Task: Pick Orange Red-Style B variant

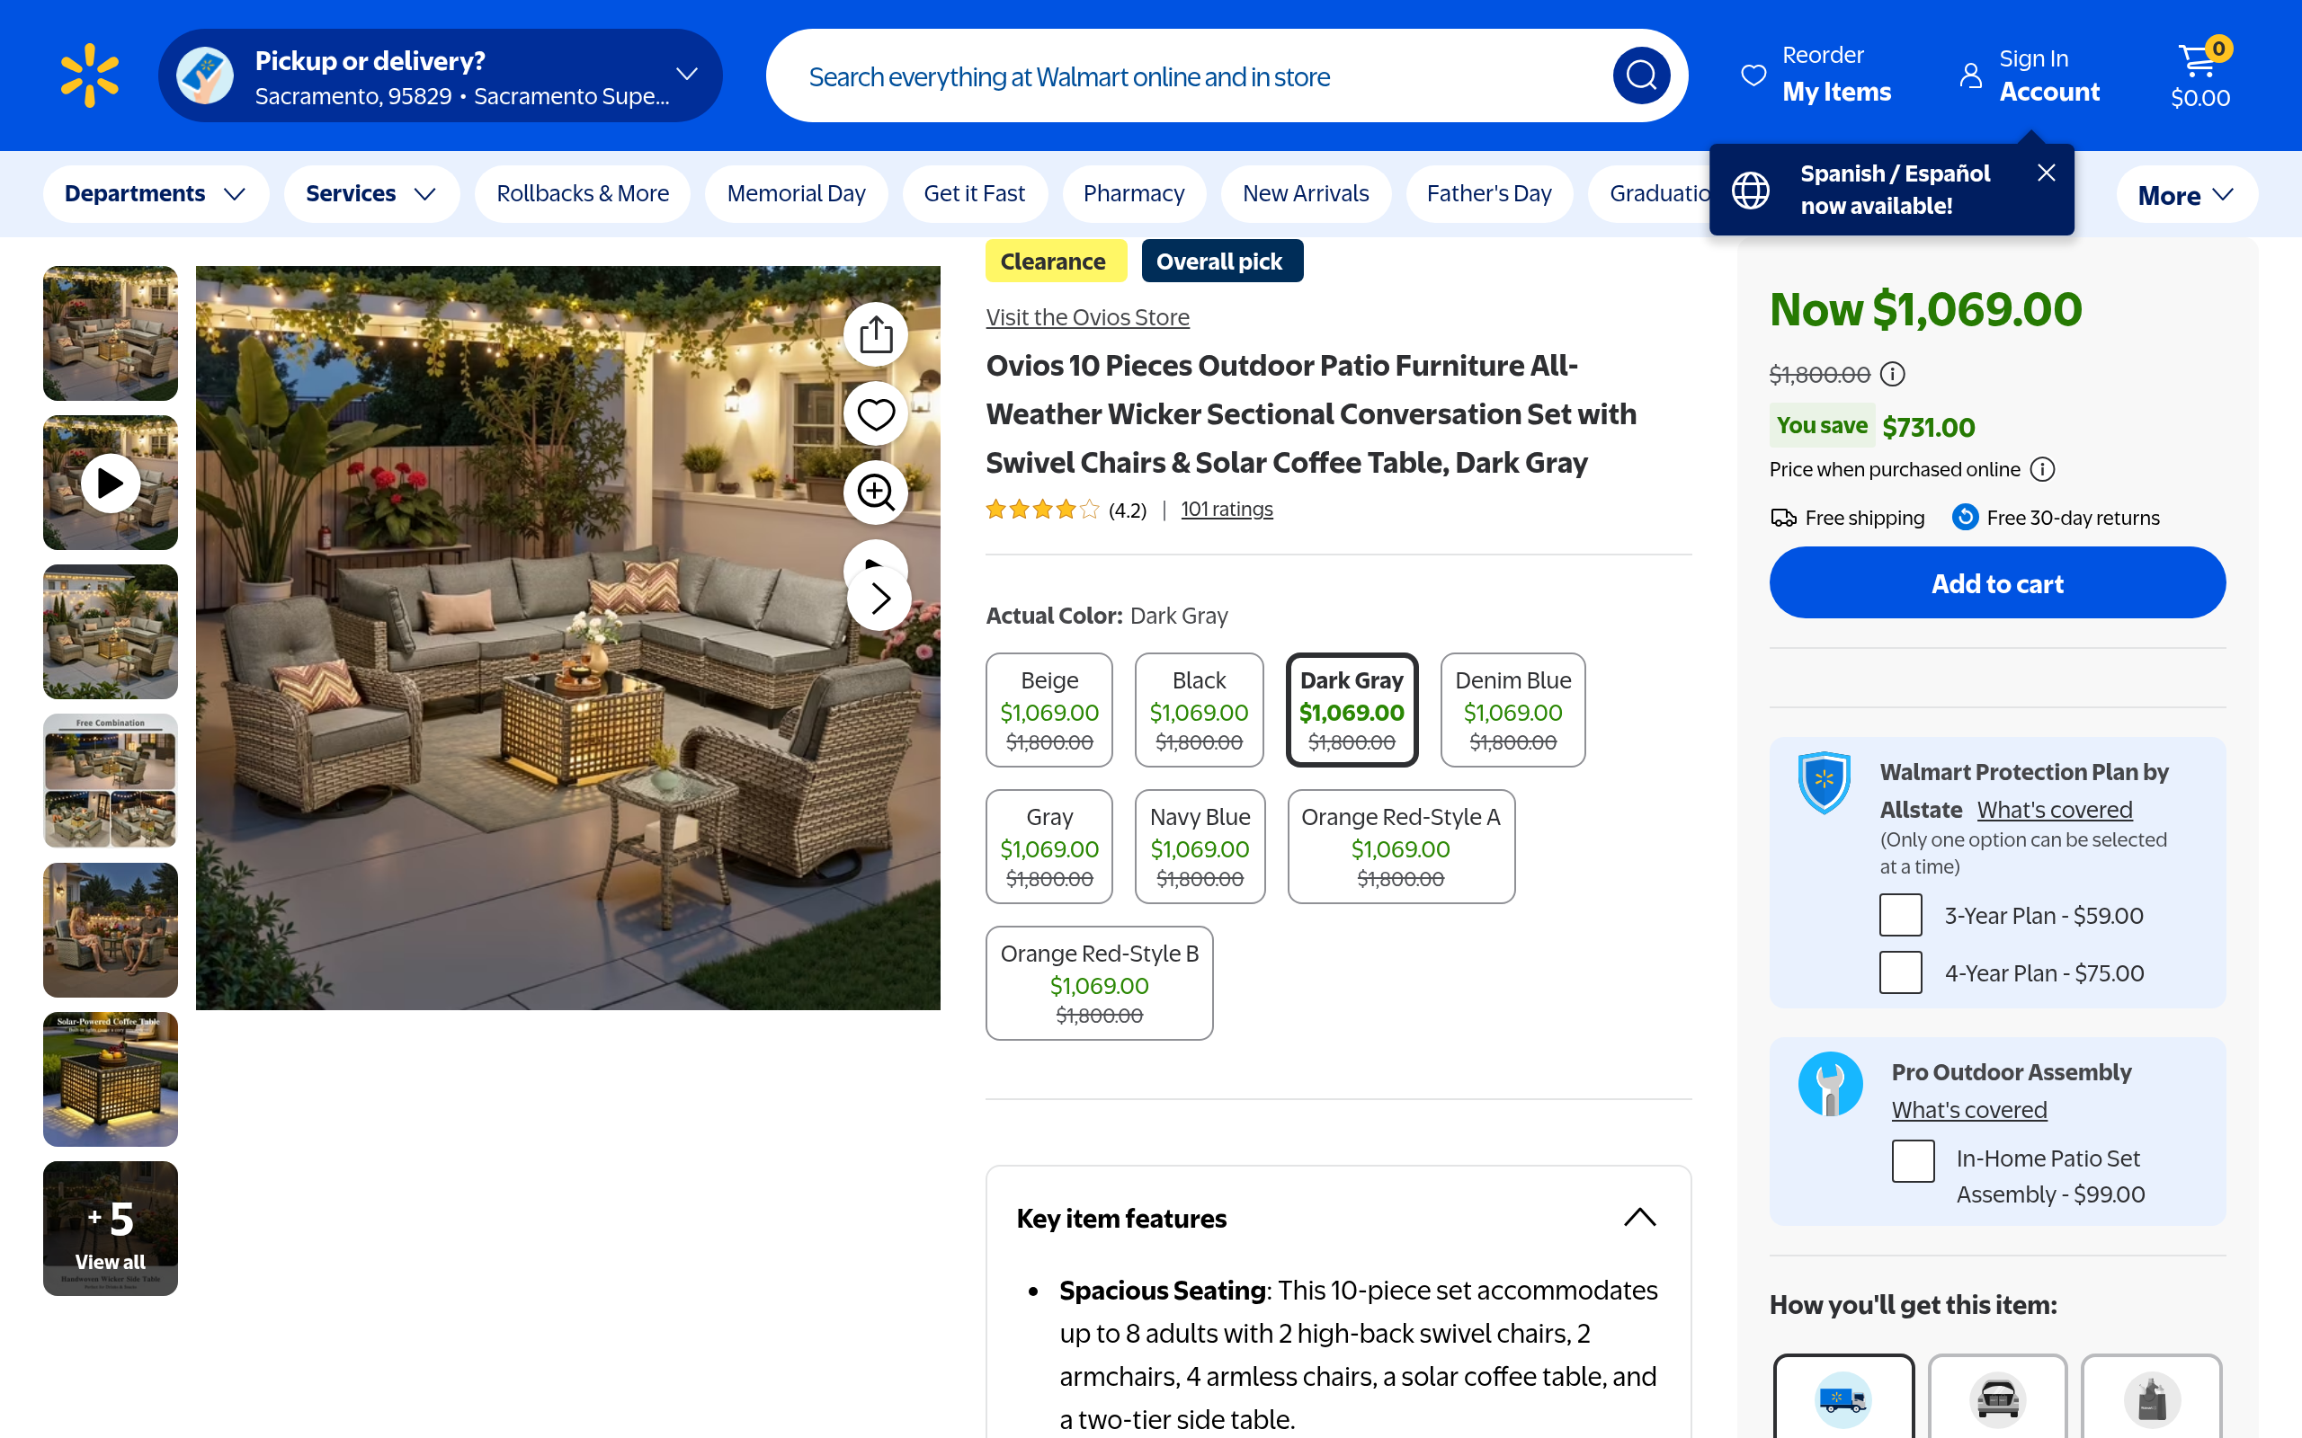Action: pos(1099,983)
